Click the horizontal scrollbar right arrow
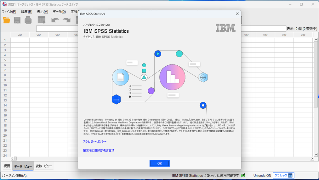Viewport: 319px width, 180px height. [x=312, y=159]
